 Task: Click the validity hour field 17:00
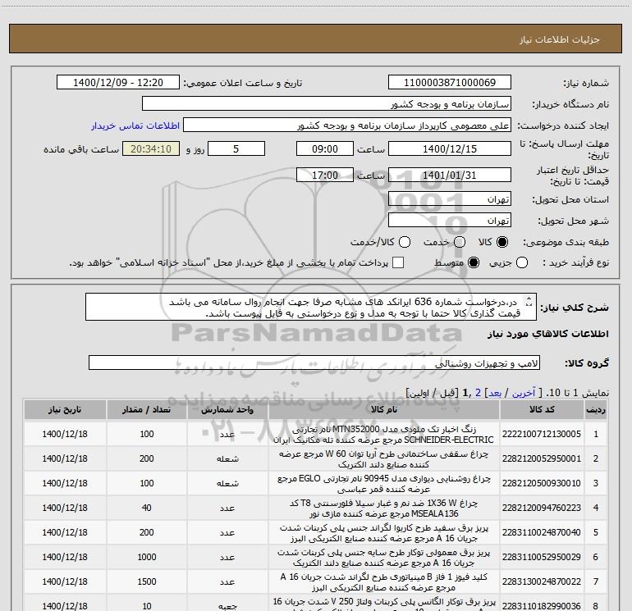(x=325, y=175)
